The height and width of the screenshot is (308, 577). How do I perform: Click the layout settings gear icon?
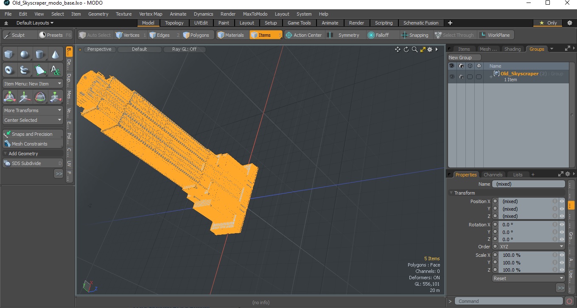pos(570,23)
